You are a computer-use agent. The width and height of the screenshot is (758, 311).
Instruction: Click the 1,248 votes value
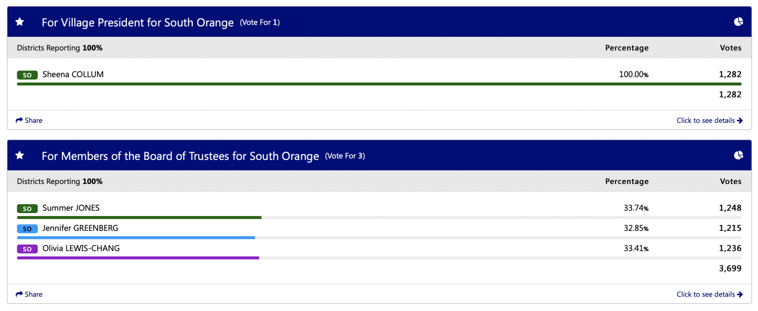tap(730, 208)
